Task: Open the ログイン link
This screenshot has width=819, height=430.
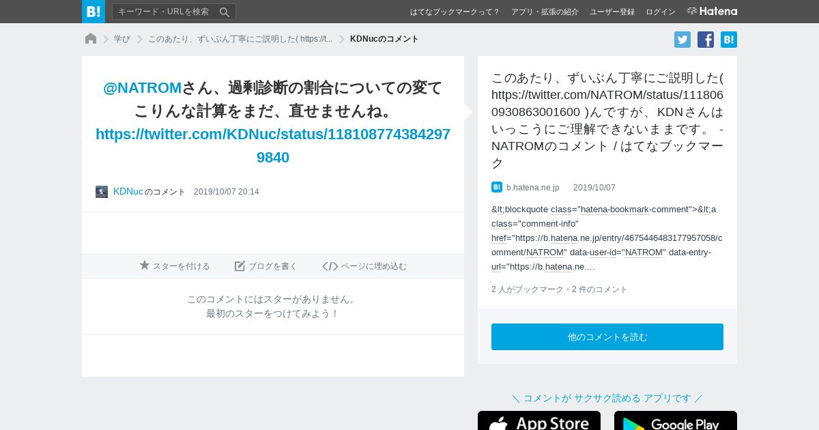Action: tap(661, 12)
